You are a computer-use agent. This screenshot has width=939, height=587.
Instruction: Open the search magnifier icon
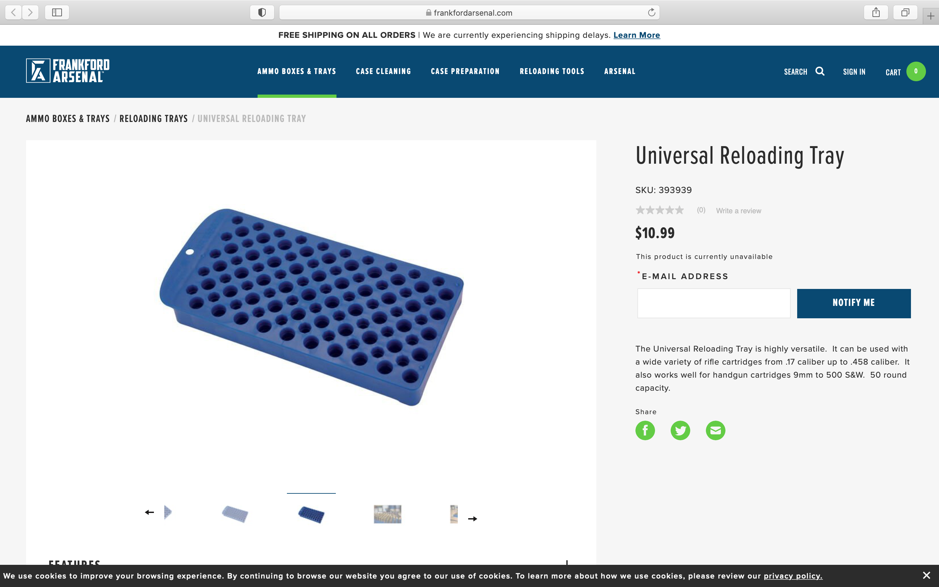coord(819,71)
